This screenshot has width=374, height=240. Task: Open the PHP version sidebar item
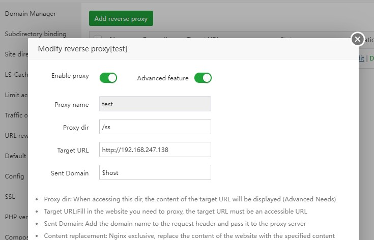tap(16, 217)
